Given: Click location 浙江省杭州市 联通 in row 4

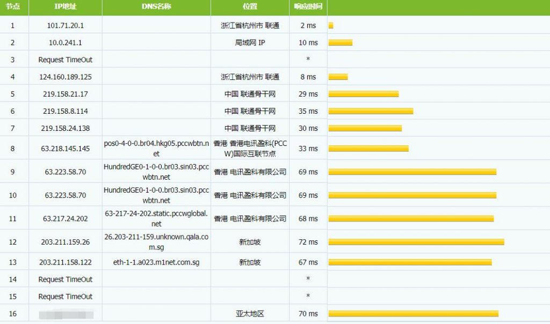Looking at the screenshot, I should click(250, 77).
